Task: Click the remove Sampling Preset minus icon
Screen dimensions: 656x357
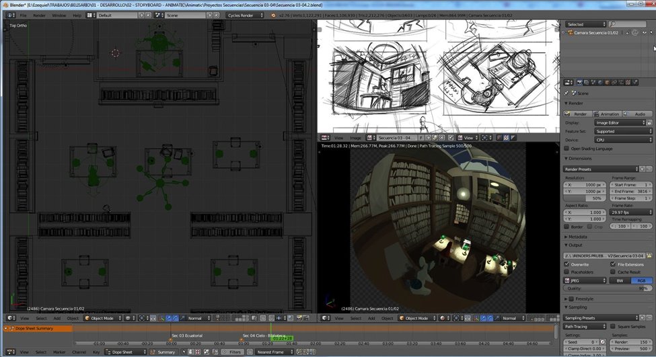Action: coord(651,317)
